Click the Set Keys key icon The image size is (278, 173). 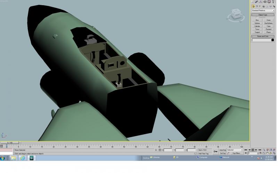(x=215, y=152)
